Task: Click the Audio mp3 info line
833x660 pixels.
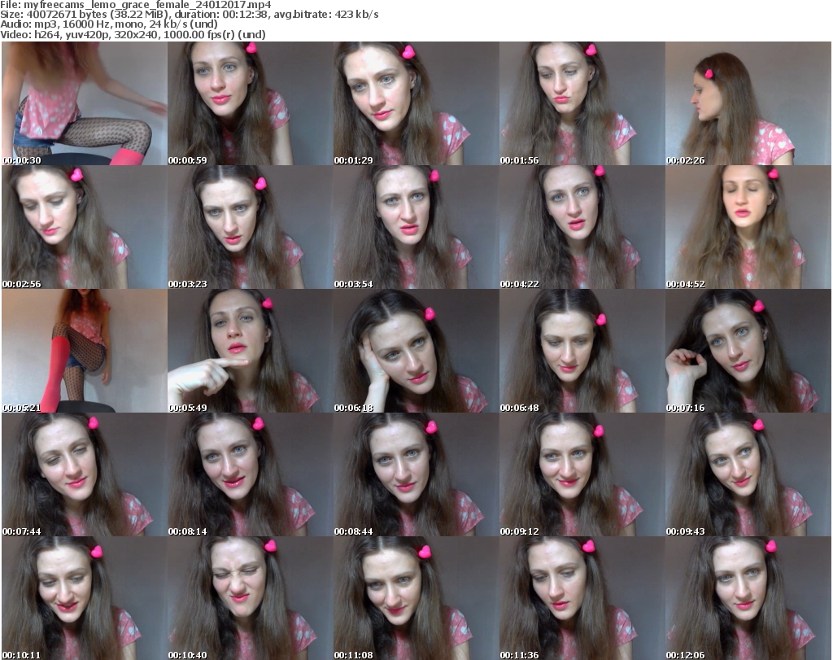Action: coord(109,24)
